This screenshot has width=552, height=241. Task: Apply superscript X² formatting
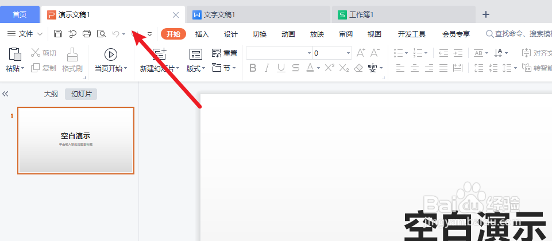(x=330, y=68)
